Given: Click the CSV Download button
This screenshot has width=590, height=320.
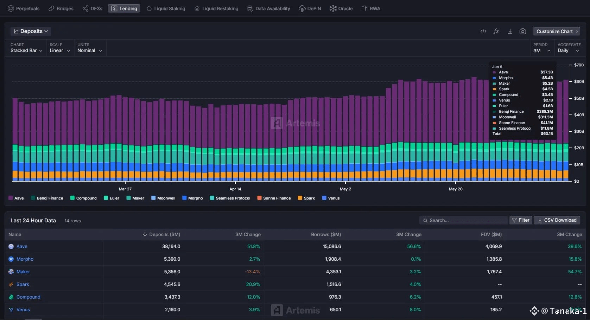Looking at the screenshot, I should tap(557, 220).
